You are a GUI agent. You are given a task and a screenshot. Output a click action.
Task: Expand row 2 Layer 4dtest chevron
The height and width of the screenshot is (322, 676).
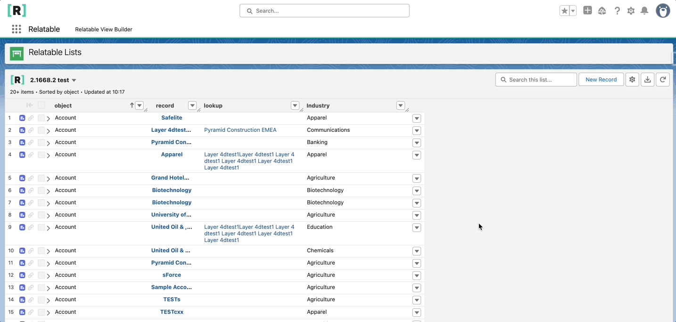(x=49, y=131)
